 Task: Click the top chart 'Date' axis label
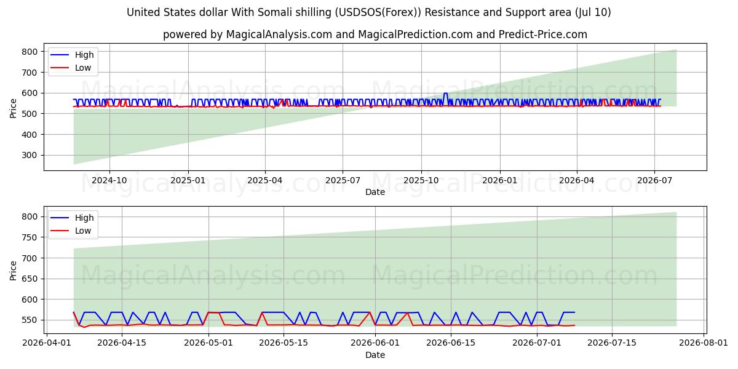point(375,192)
